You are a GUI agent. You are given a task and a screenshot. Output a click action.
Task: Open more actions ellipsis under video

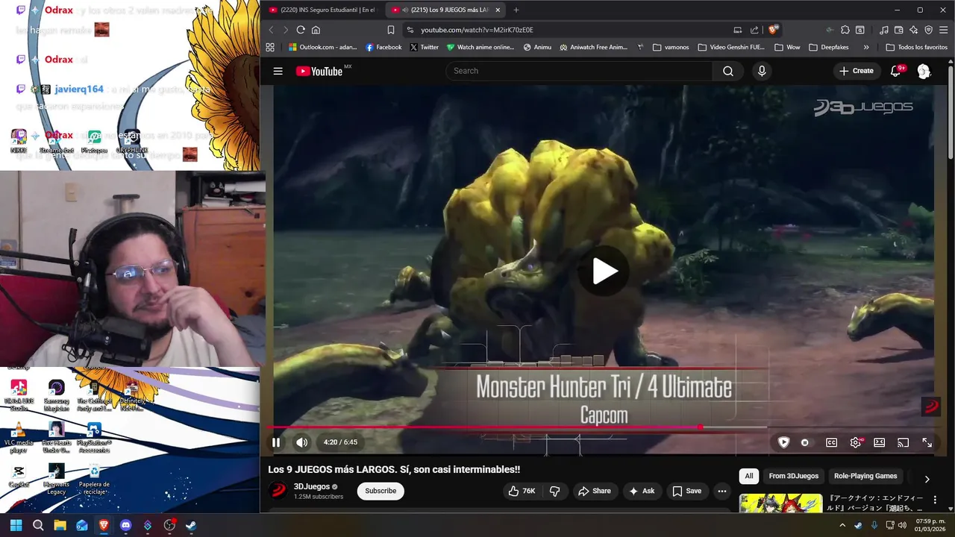721,491
